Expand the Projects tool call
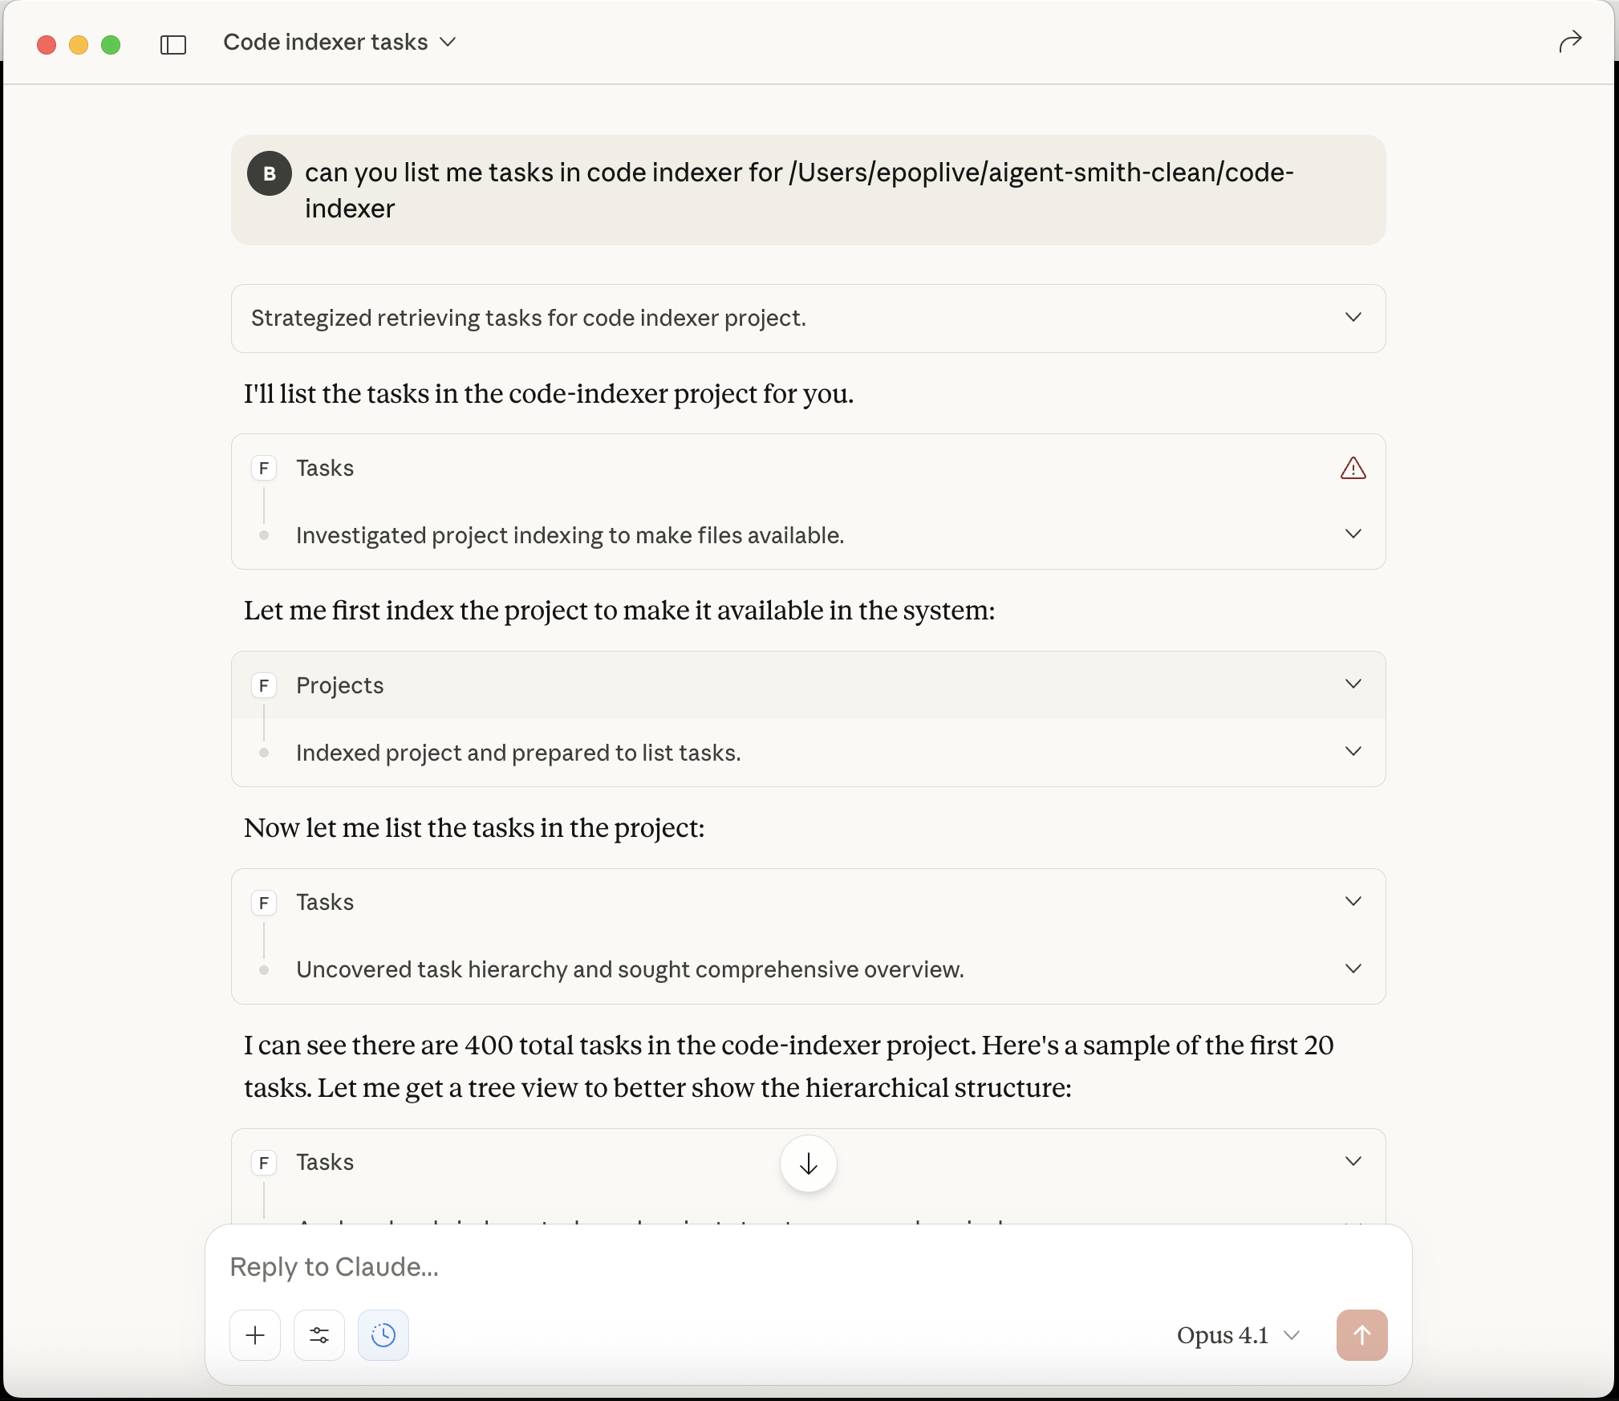The image size is (1619, 1401). (1353, 684)
